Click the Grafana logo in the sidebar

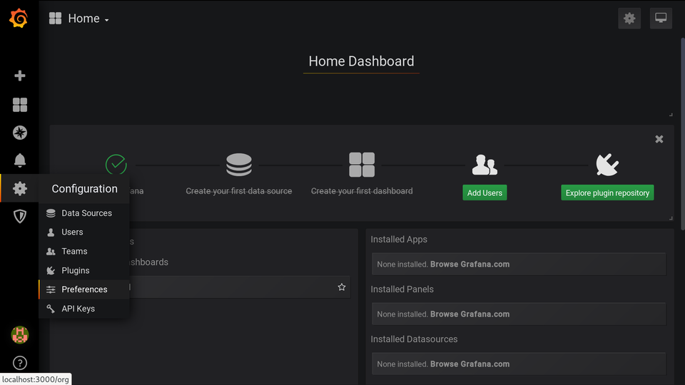19,19
